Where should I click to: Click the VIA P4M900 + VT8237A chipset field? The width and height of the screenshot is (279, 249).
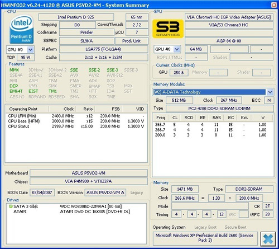tap(89, 181)
